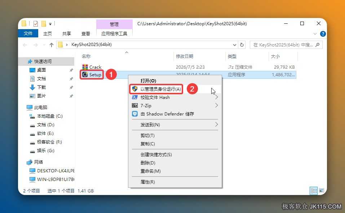Select Downloads 下载 in quick access
345x213 pixels.
(x=41, y=87)
